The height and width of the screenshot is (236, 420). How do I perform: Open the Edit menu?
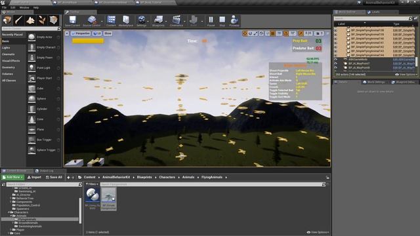(13, 7)
